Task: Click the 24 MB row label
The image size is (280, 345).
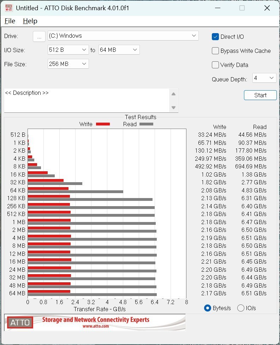Action: (17, 270)
